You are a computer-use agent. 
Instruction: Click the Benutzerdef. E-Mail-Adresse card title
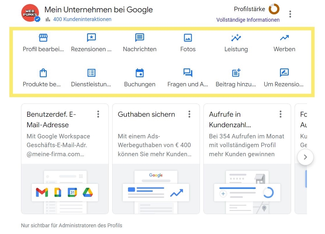(x=51, y=120)
